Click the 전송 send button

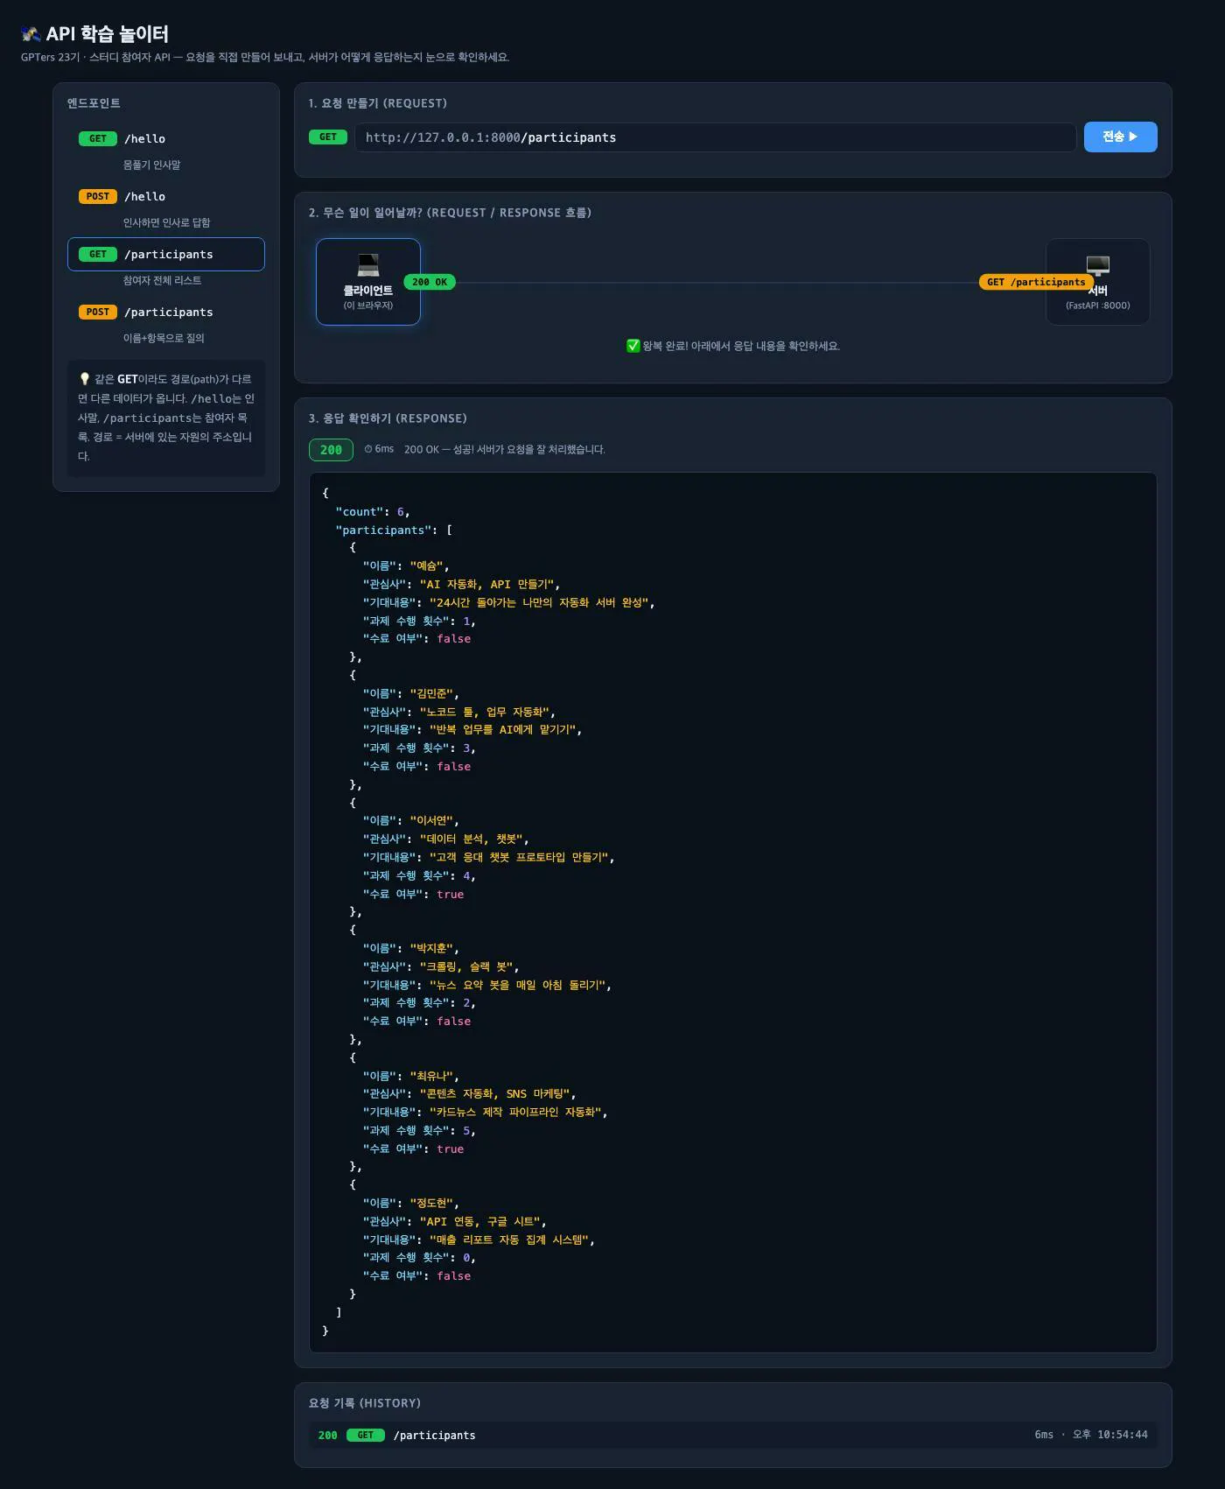(1120, 137)
